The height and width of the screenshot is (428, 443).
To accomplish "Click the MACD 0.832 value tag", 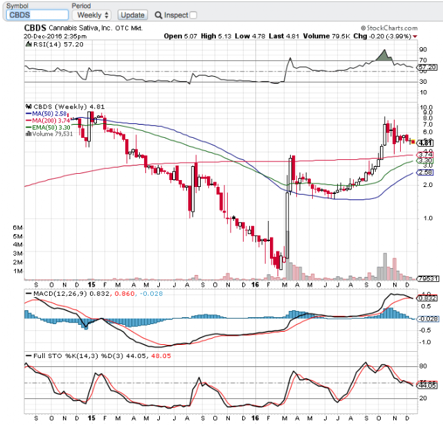I will [x=427, y=298].
